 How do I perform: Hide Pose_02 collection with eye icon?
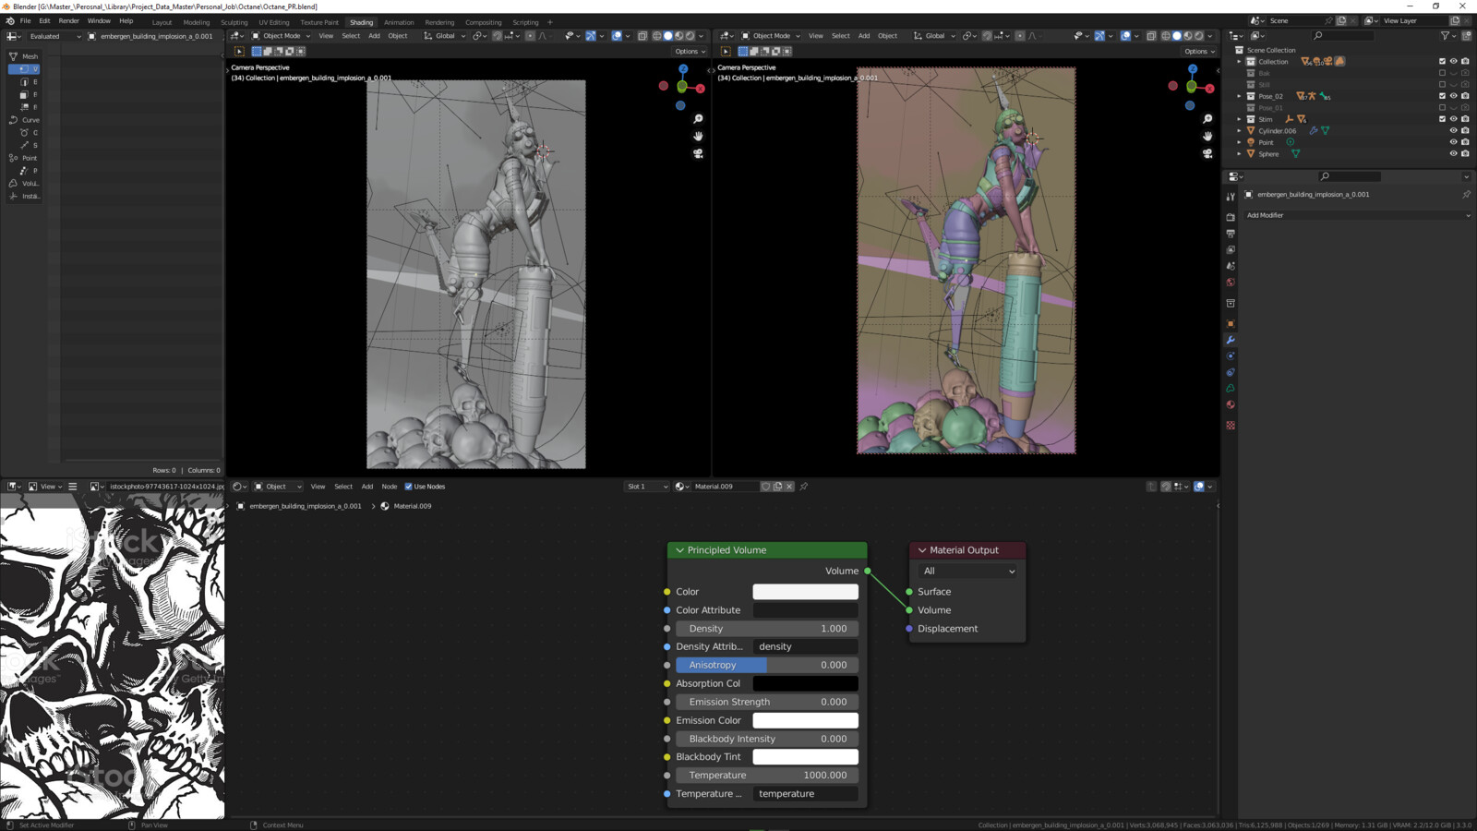click(1453, 96)
